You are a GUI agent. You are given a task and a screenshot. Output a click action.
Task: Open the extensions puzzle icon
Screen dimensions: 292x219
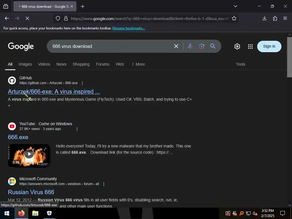[275, 18]
